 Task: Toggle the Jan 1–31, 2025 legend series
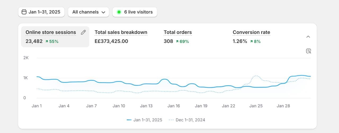[x=145, y=120]
